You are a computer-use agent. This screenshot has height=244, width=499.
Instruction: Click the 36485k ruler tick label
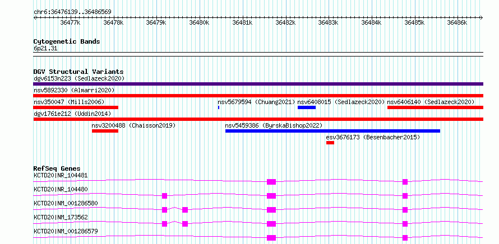coord(414,22)
